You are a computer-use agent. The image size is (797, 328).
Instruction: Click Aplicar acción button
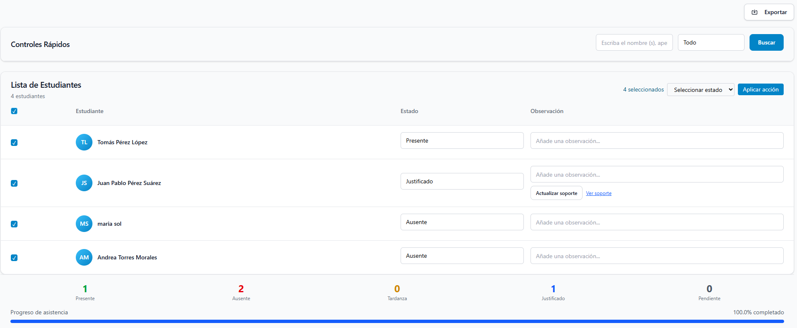(x=760, y=89)
